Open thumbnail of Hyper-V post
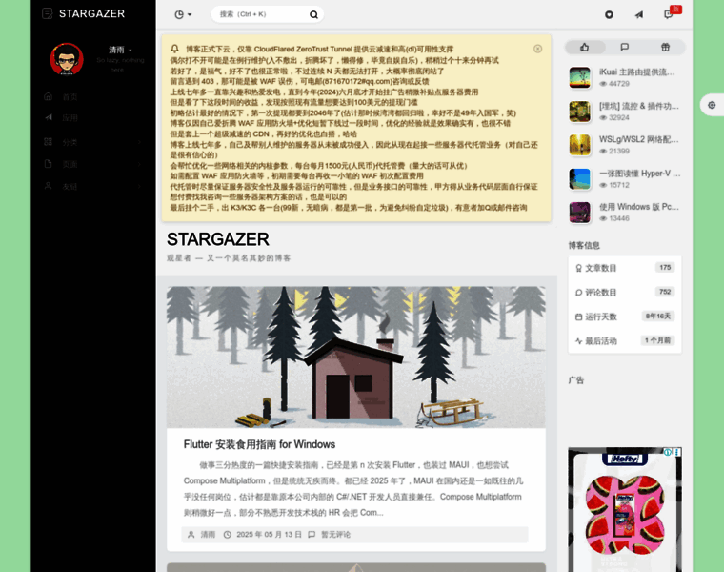The image size is (724, 572). tap(580, 179)
